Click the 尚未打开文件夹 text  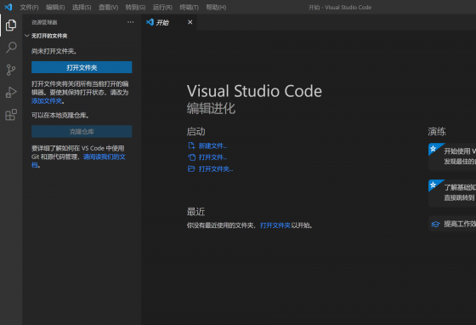[54, 51]
